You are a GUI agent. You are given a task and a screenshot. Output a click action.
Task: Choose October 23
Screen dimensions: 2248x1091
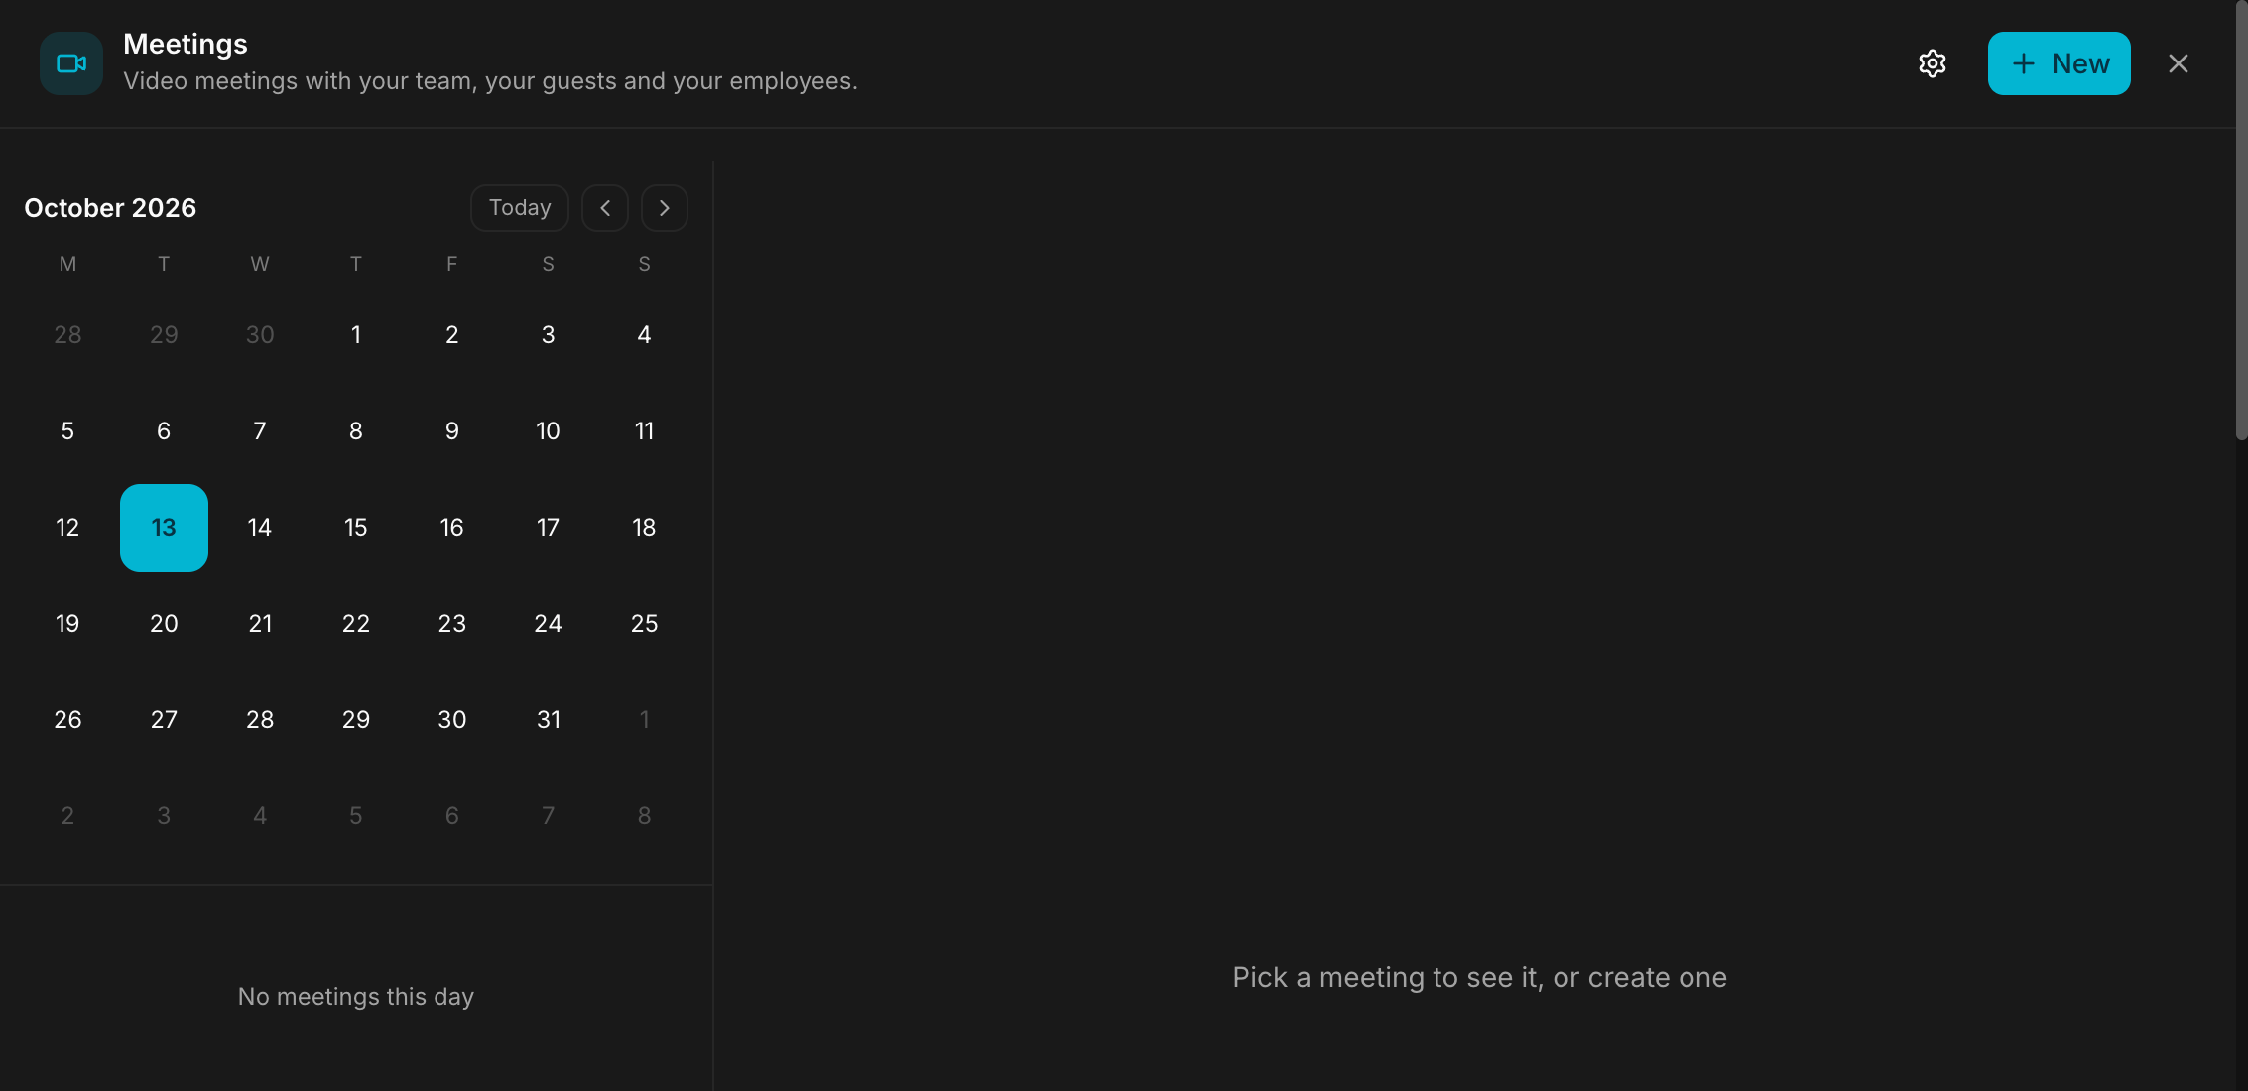pos(452,624)
